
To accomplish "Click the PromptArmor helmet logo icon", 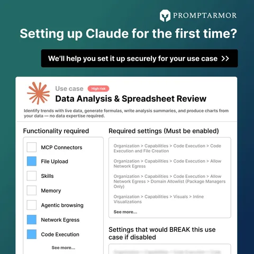I will click(x=165, y=15).
